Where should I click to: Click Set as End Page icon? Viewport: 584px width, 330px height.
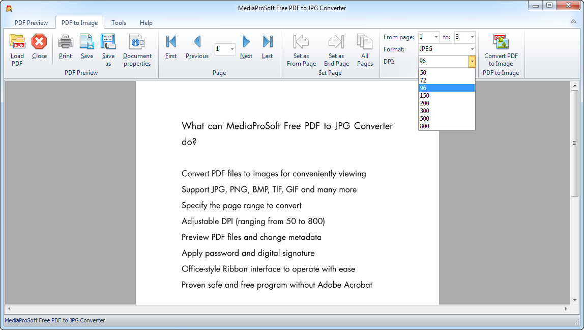coord(336,41)
